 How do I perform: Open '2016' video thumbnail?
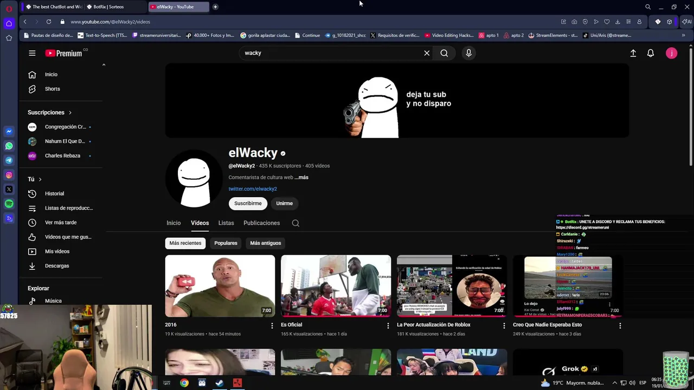(x=220, y=286)
